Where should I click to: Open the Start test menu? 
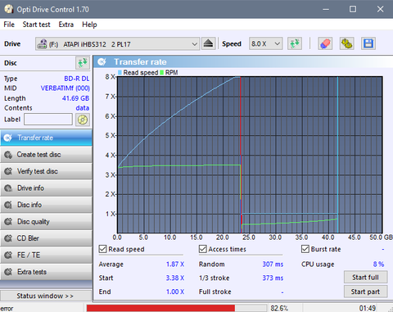(x=36, y=25)
